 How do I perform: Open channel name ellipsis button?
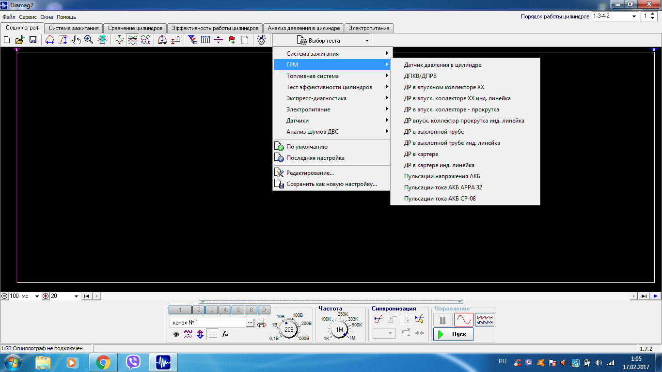[250, 323]
